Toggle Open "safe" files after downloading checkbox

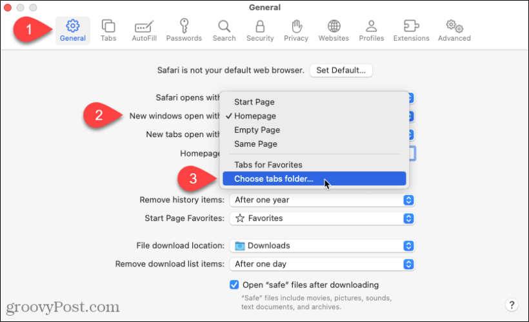234,285
